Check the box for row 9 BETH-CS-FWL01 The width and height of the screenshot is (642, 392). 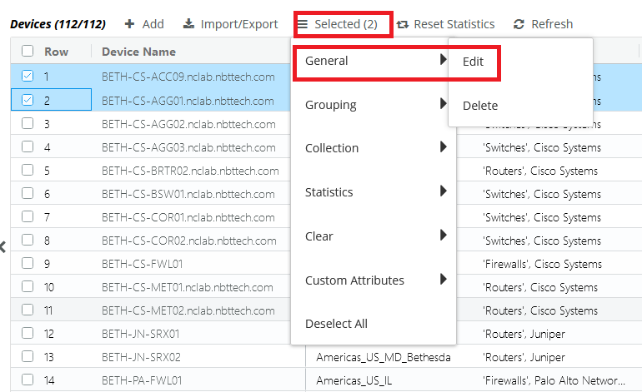[x=28, y=264]
